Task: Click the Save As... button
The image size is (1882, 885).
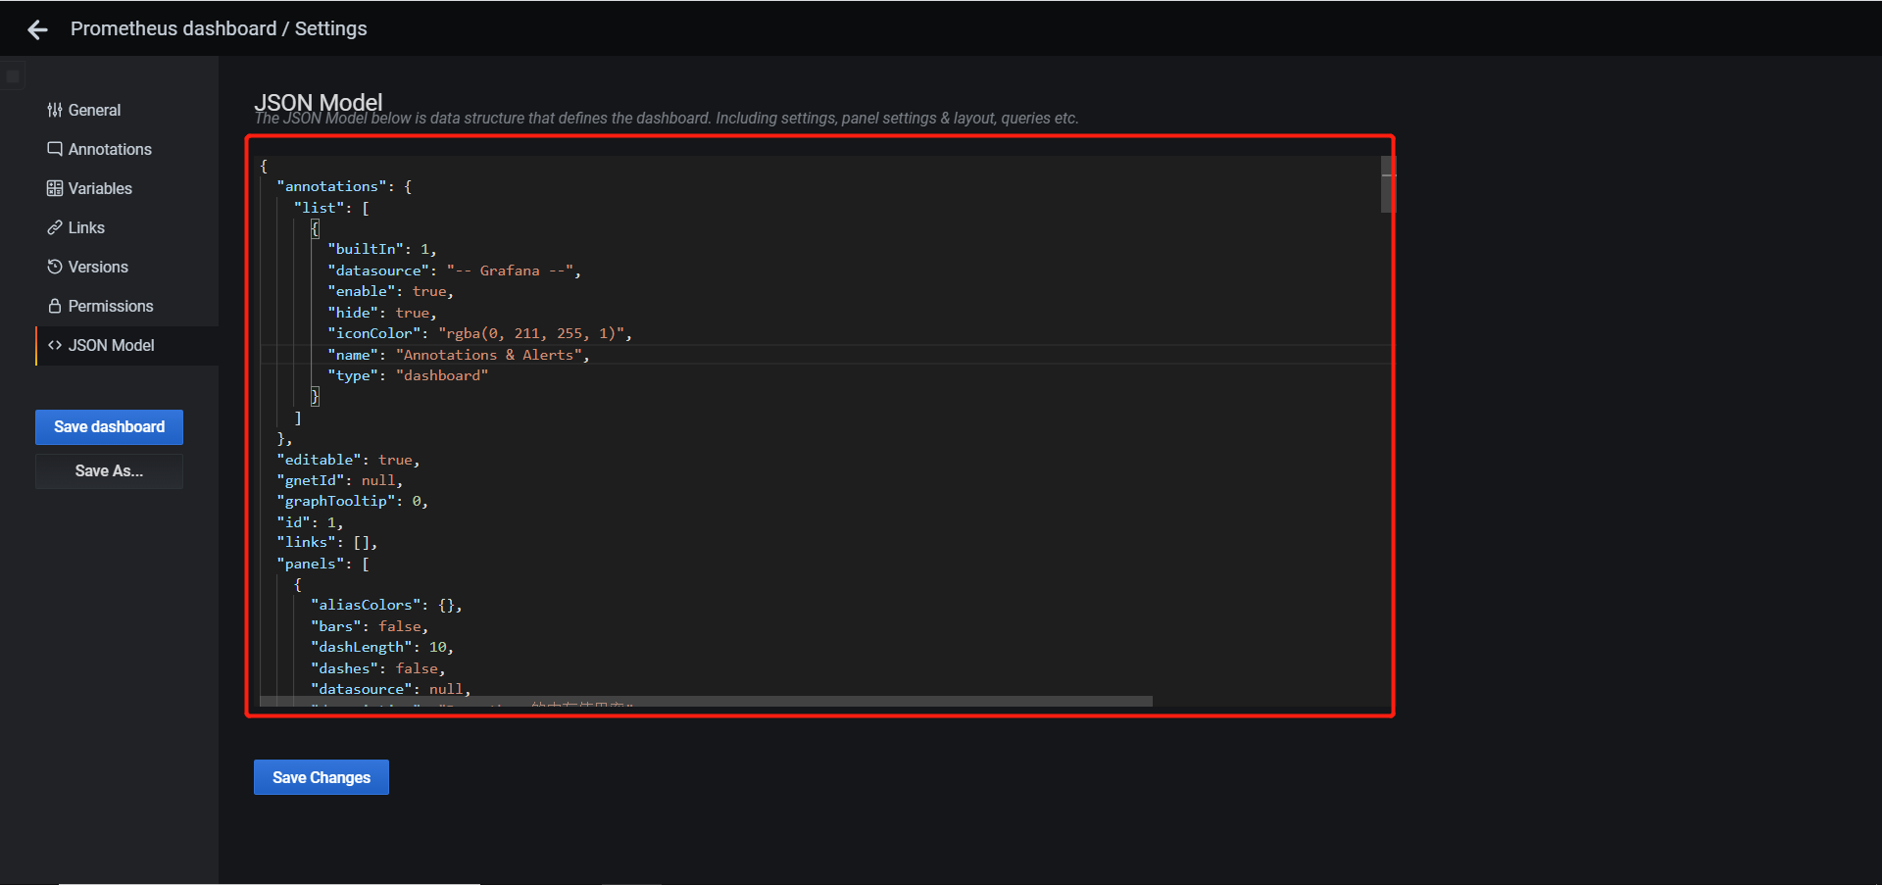Action: pos(109,470)
